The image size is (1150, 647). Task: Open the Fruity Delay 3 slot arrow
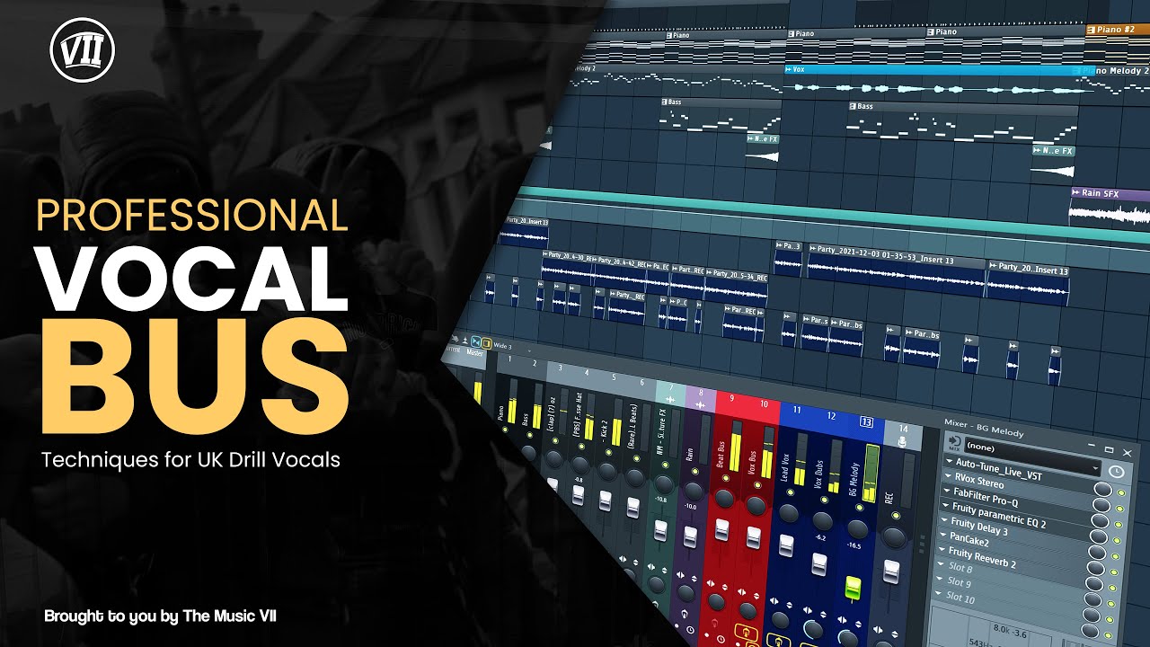[x=944, y=519]
